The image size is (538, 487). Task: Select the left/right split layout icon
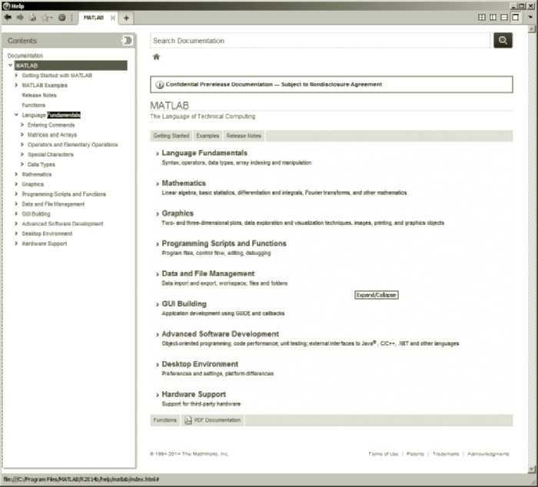tap(493, 17)
